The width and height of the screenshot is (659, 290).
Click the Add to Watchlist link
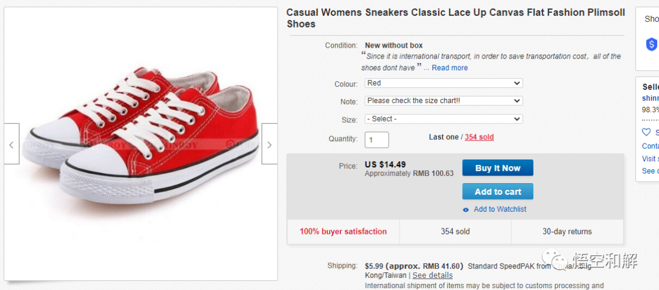[500, 209]
